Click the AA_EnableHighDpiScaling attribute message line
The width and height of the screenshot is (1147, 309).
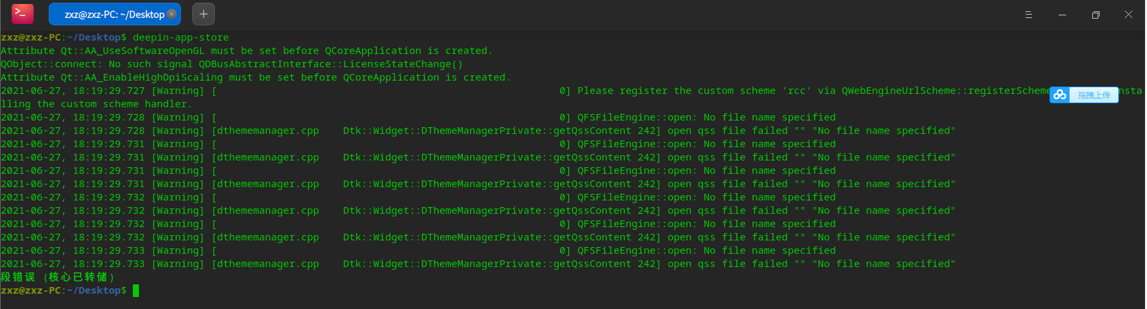[x=255, y=77]
